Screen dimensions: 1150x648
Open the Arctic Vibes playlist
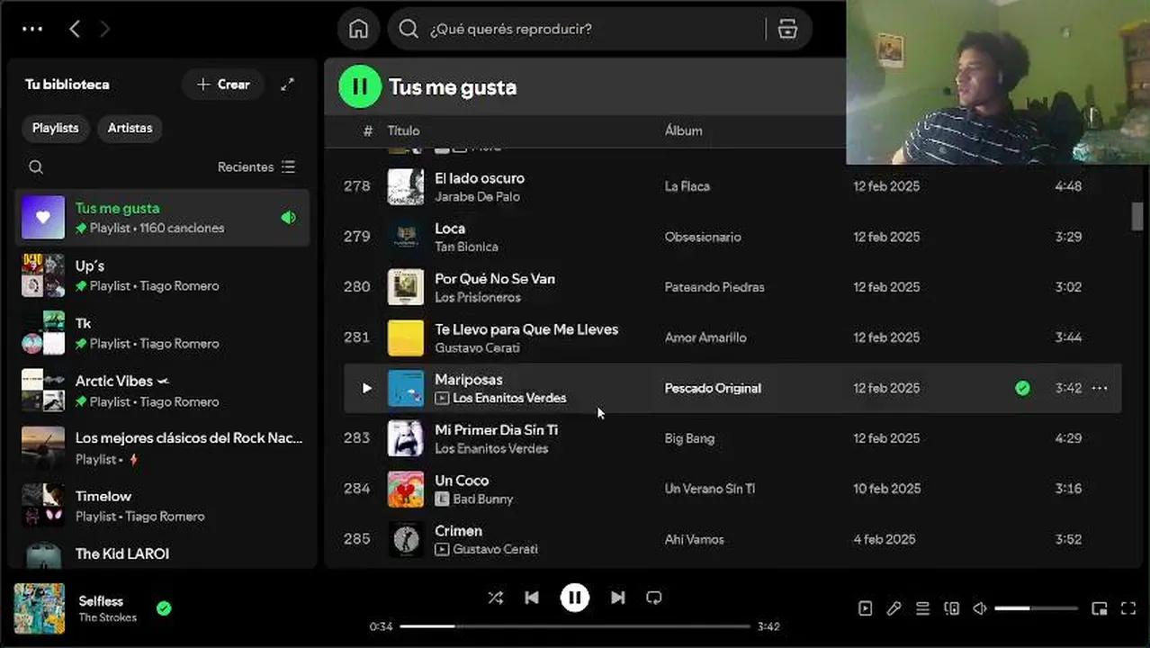(162, 391)
